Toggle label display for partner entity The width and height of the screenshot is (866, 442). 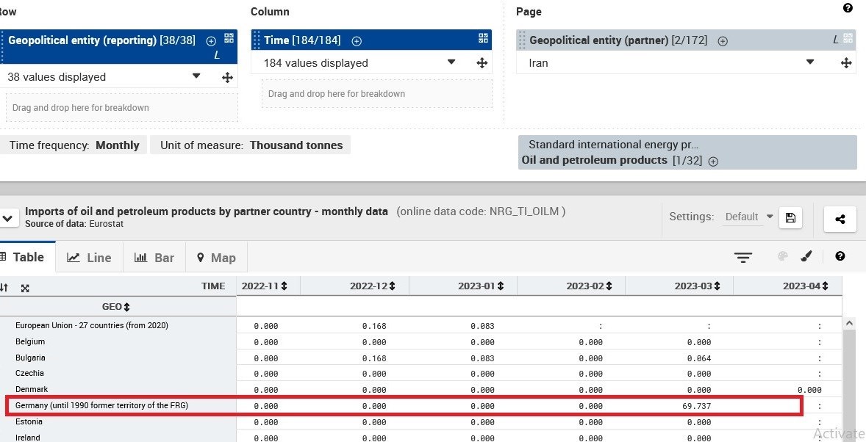click(836, 40)
